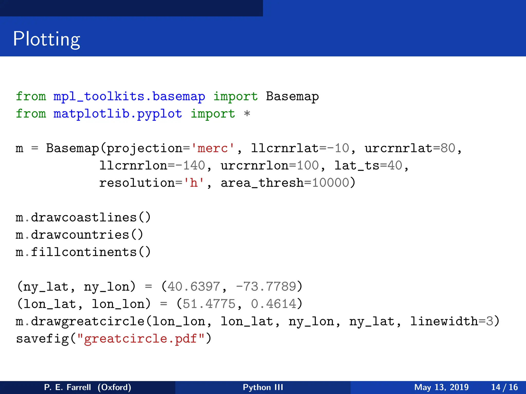The height and width of the screenshot is (394, 526).
Task: Click the author name 'P. E. Farrell (Oxford)' in footer
Action: click(x=88, y=387)
